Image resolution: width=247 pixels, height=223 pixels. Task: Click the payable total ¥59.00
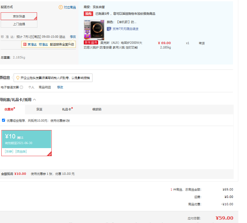coord(224,218)
